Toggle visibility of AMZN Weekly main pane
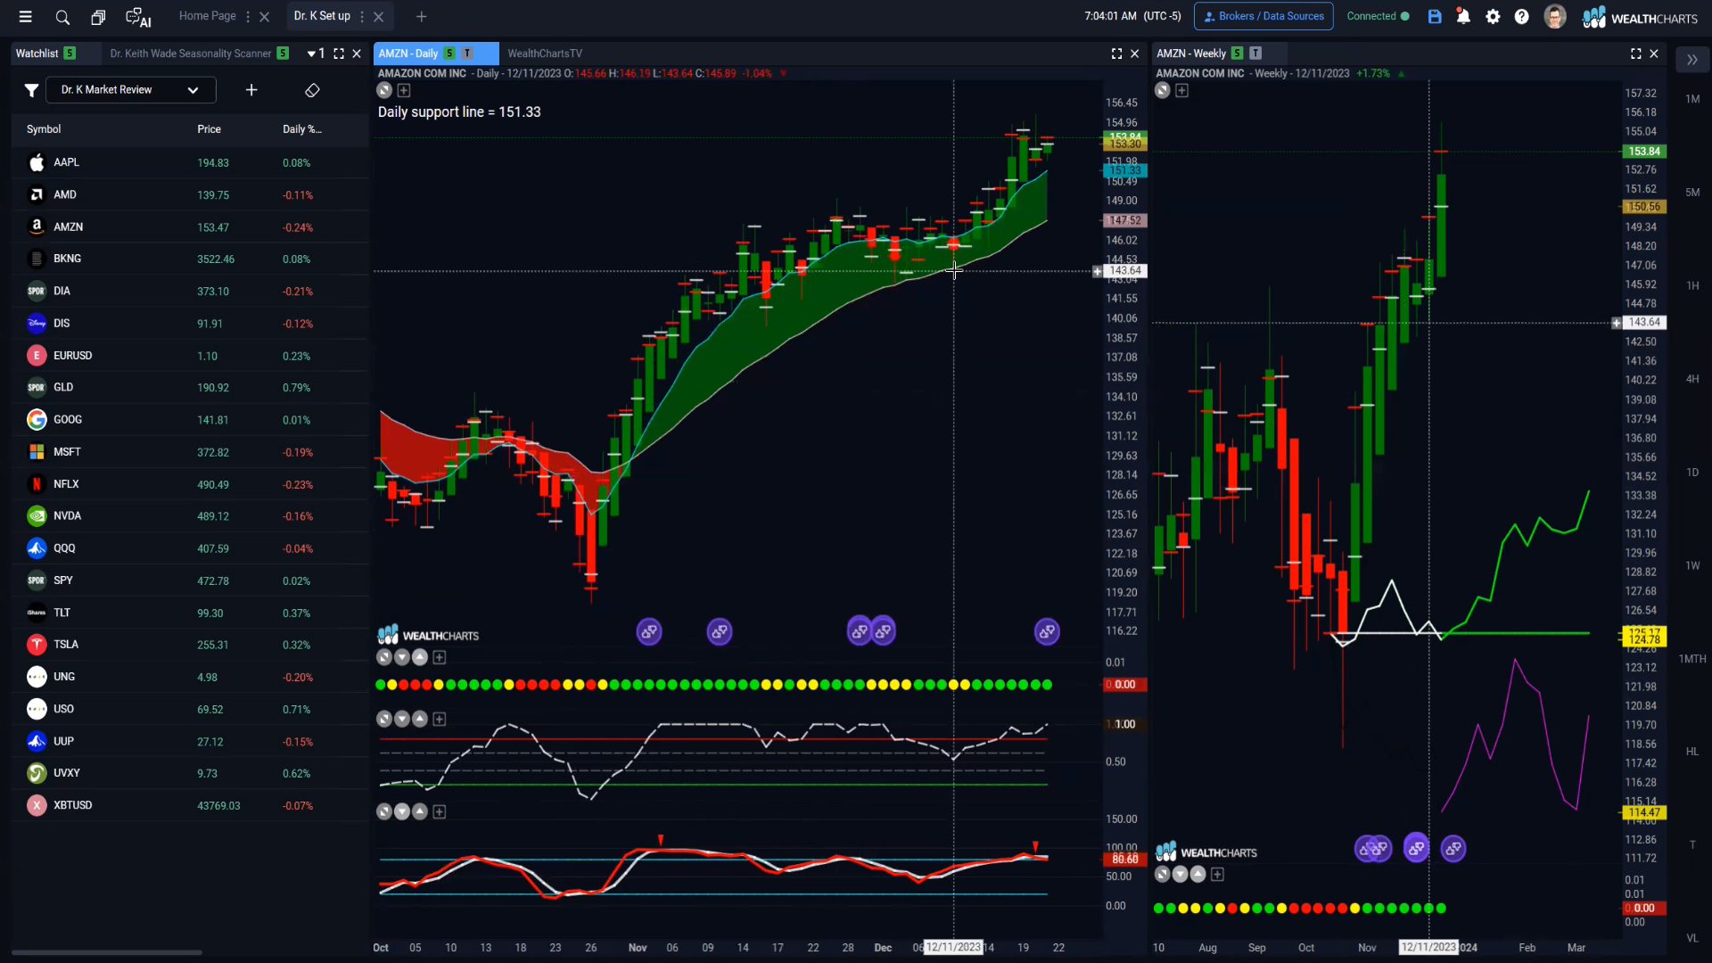The height and width of the screenshot is (963, 1712). (1163, 90)
